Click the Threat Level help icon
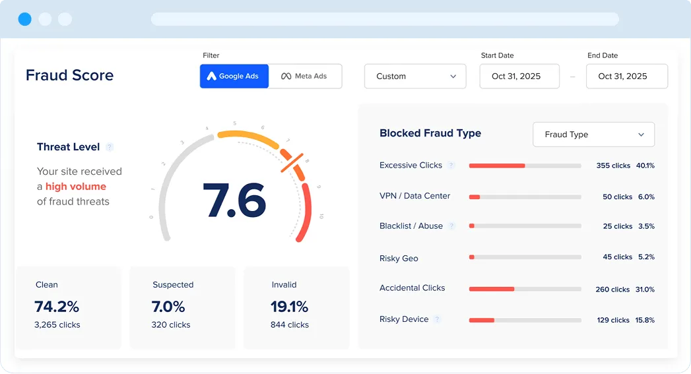This screenshot has width=691, height=374. click(110, 147)
